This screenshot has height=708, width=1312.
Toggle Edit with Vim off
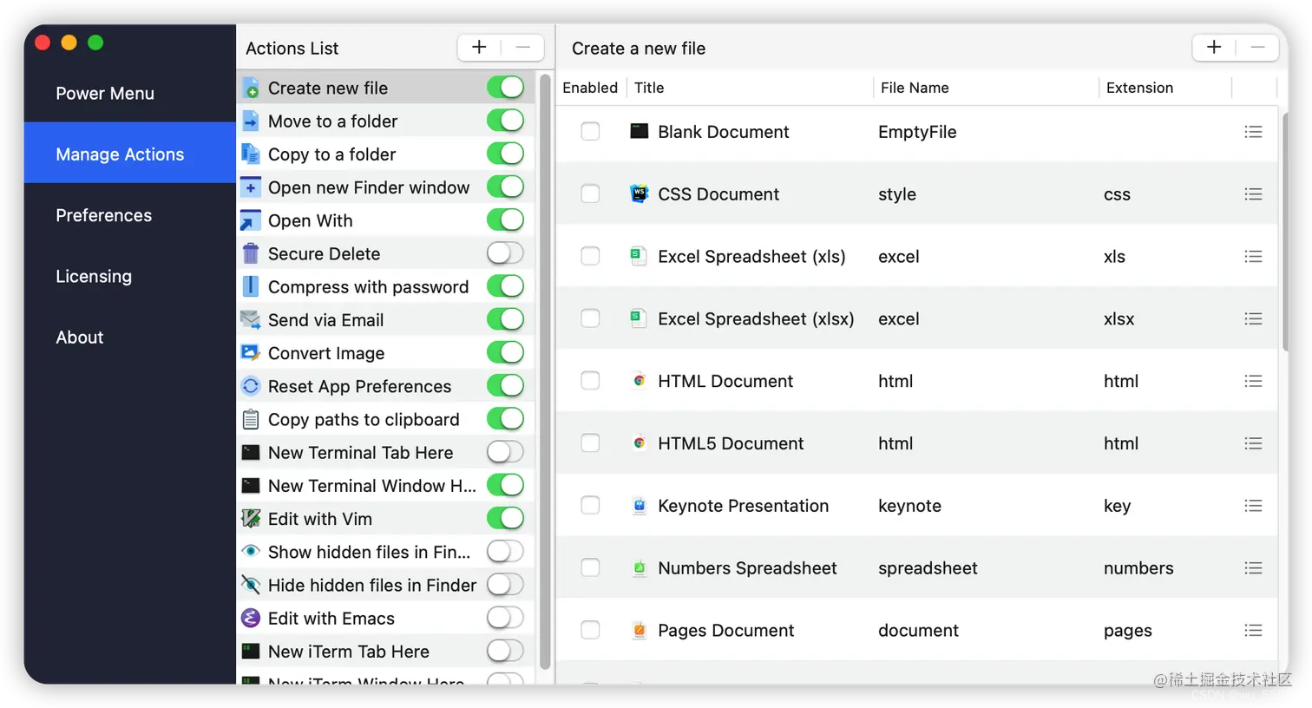[505, 518]
